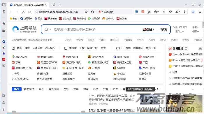
Task: Open 京东商城 bookmark
Action: point(65,19)
